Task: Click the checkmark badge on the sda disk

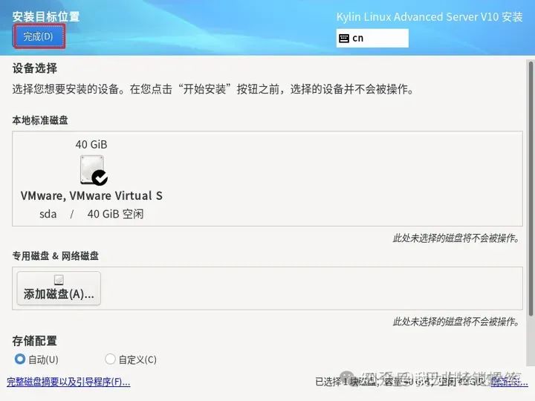Action: pos(100,177)
